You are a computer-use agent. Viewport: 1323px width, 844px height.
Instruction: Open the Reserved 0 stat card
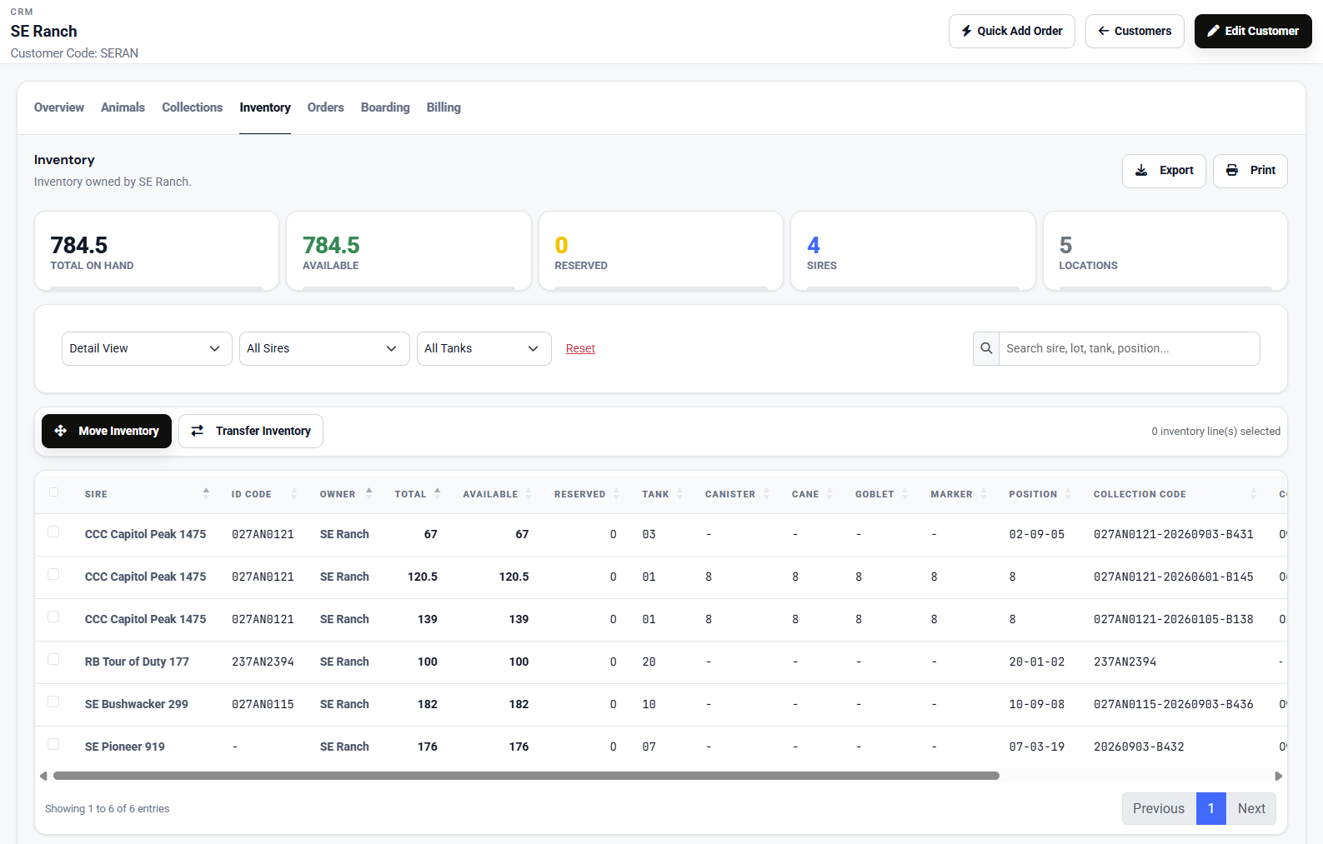(661, 251)
